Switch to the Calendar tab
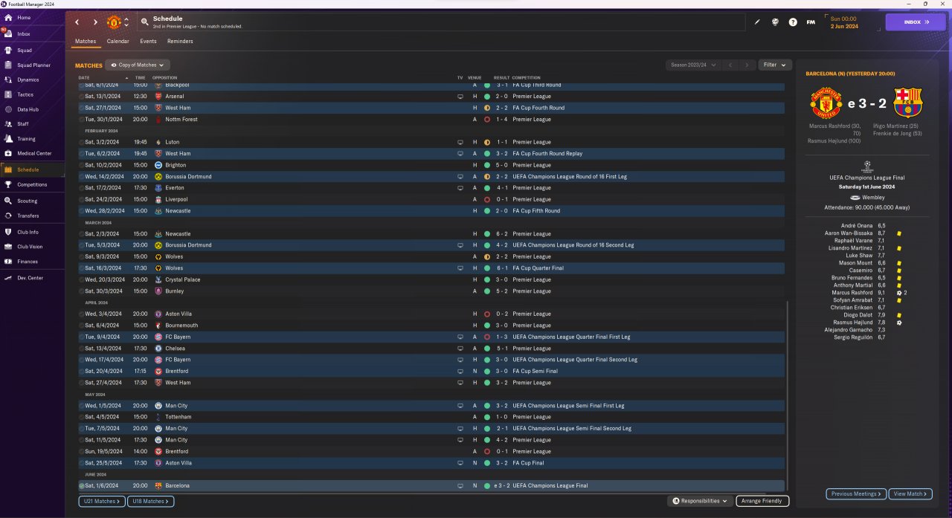 [118, 42]
